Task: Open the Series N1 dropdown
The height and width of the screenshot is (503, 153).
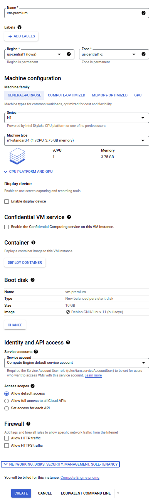Action: (77, 117)
